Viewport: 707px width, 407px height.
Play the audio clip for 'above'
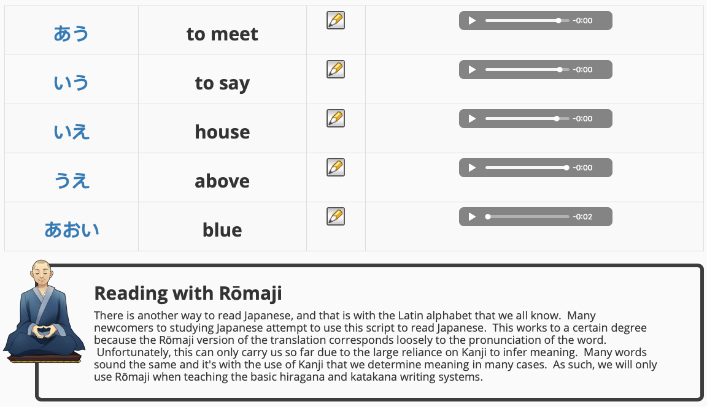pos(472,168)
